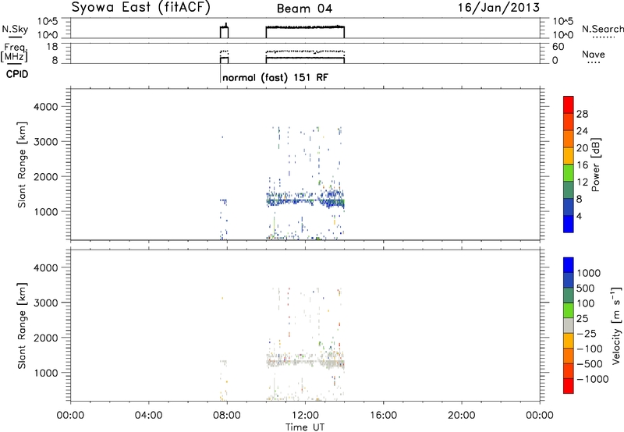624x432 pixels.
Task: Click the 'Time UT' axis label
Action: click(305, 427)
